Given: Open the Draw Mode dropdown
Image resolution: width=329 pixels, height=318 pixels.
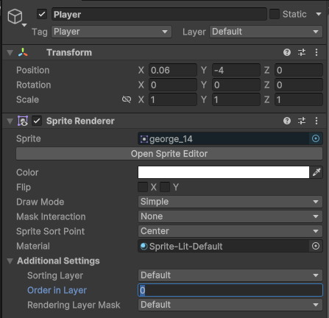Looking at the screenshot, I should tap(230, 202).
